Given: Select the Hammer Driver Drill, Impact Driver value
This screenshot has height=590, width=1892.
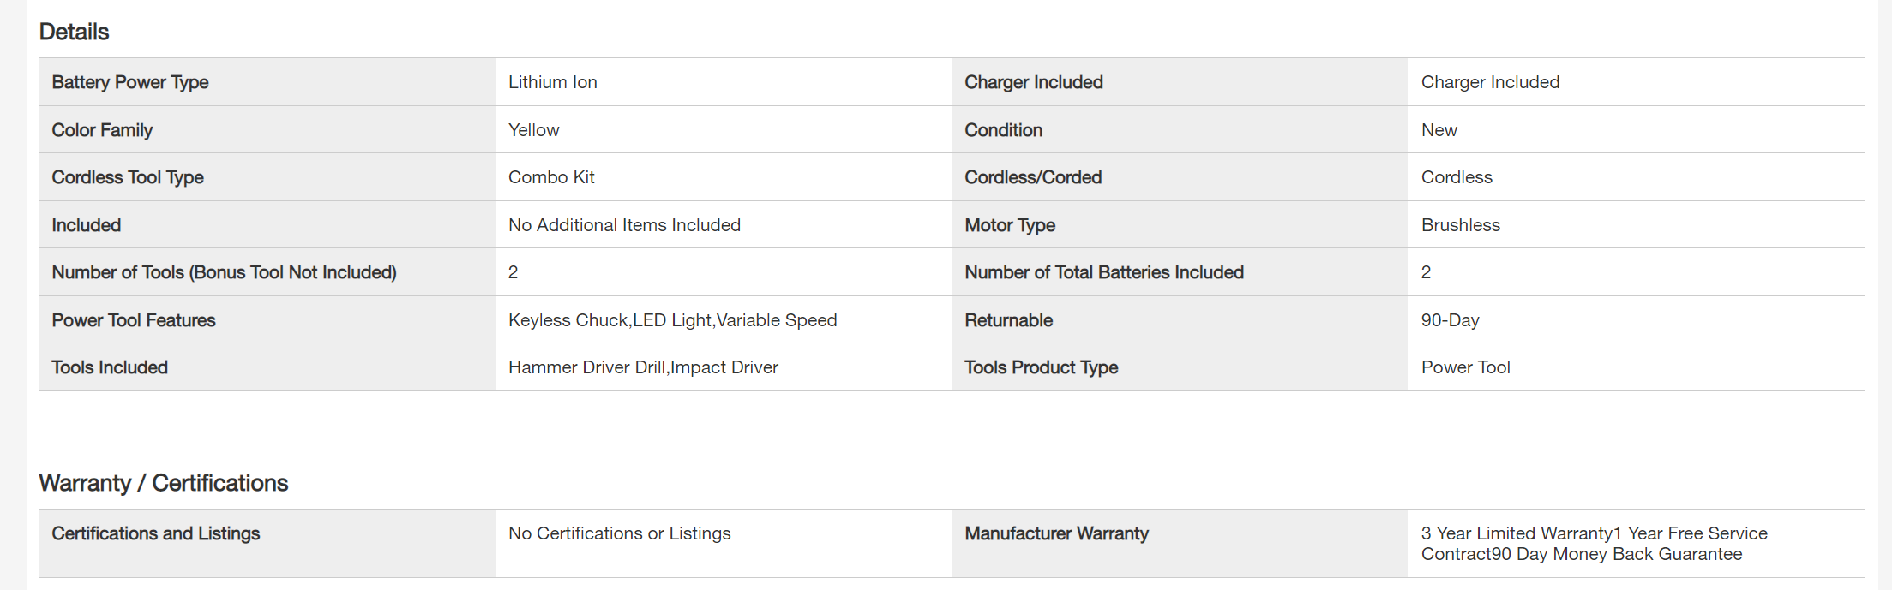Looking at the screenshot, I should click(x=643, y=367).
